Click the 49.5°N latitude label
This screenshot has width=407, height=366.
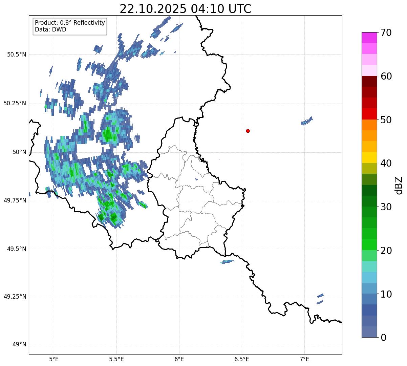(17, 249)
